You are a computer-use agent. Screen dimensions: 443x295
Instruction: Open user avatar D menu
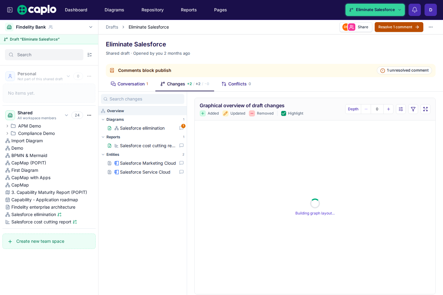[431, 10]
